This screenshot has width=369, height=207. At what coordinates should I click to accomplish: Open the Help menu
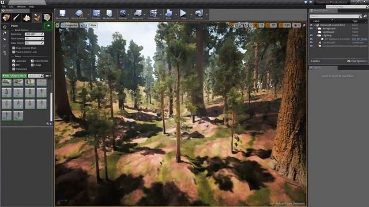coord(32,6)
